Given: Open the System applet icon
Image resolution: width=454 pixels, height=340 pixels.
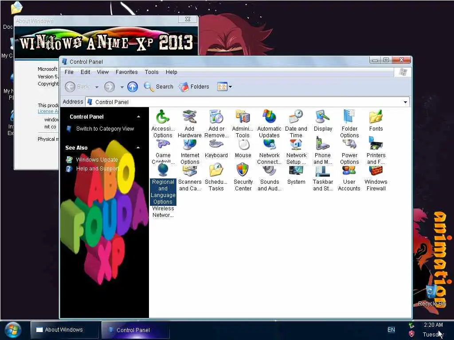Looking at the screenshot, I should [x=296, y=176].
